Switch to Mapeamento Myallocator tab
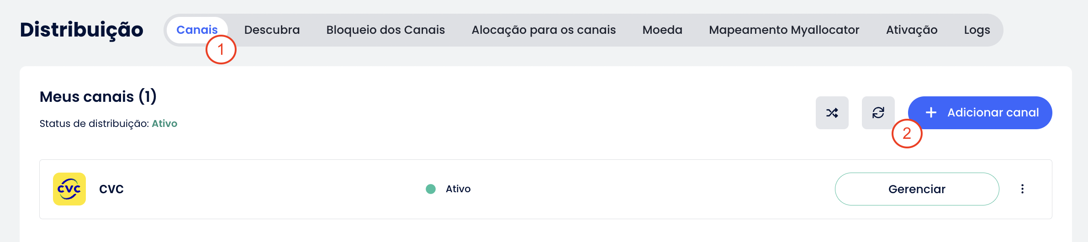1088x242 pixels. click(x=784, y=30)
